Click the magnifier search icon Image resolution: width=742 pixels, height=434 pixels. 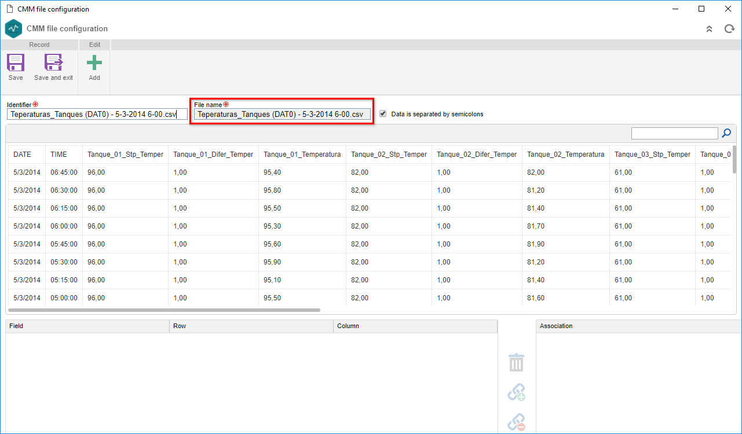coord(726,134)
